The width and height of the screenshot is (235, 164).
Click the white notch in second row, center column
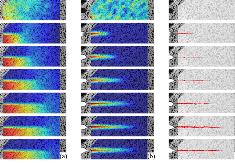pos(80,34)
